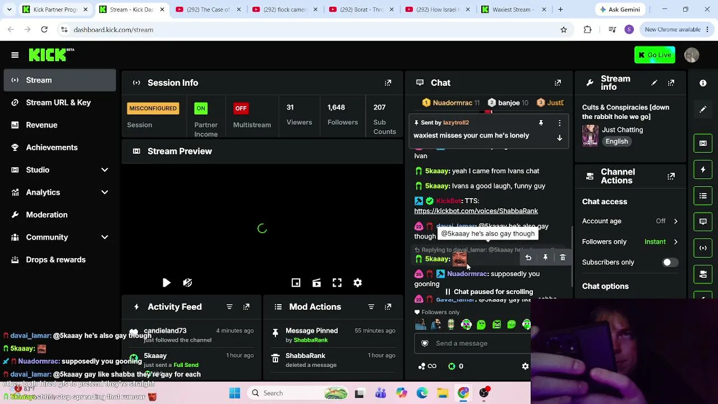Open File Explorer from taskbar
718x404 pixels.
tap(443, 393)
